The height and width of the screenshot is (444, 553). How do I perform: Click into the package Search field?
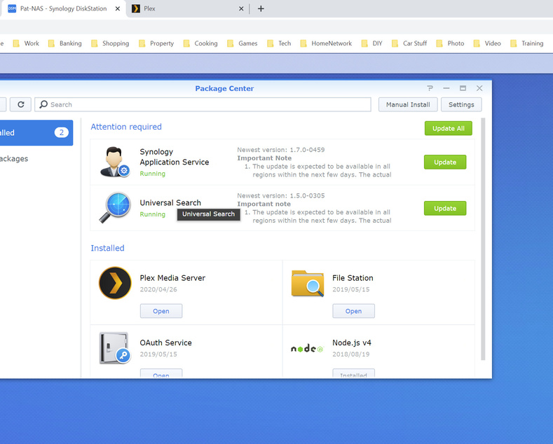click(203, 104)
